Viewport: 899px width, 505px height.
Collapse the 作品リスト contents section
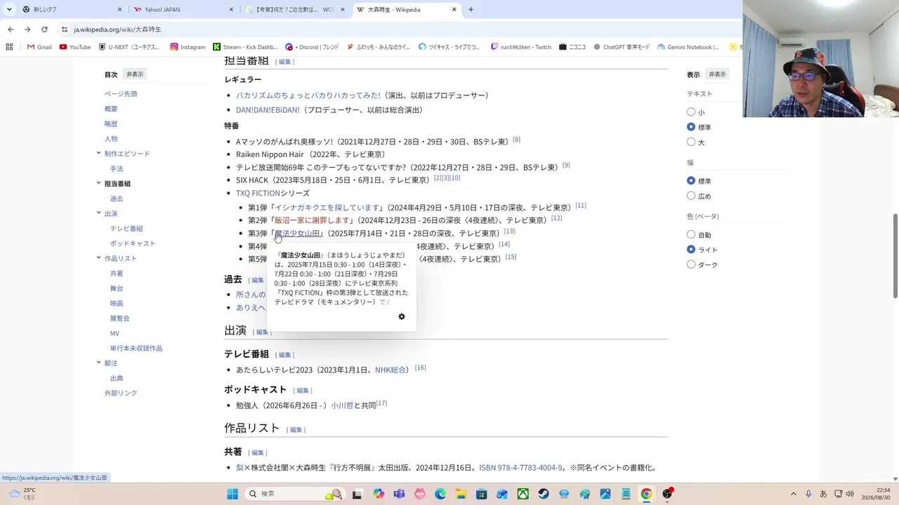point(99,258)
